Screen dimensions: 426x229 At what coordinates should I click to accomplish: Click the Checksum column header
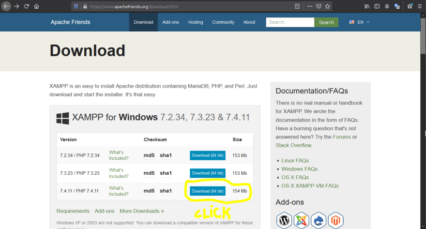[x=155, y=139]
